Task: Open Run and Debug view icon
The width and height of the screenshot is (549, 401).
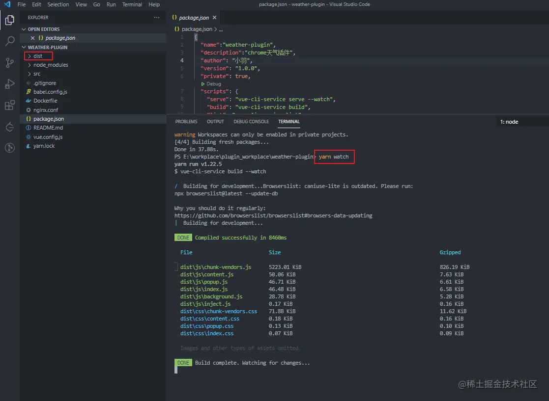Action: (x=10, y=84)
